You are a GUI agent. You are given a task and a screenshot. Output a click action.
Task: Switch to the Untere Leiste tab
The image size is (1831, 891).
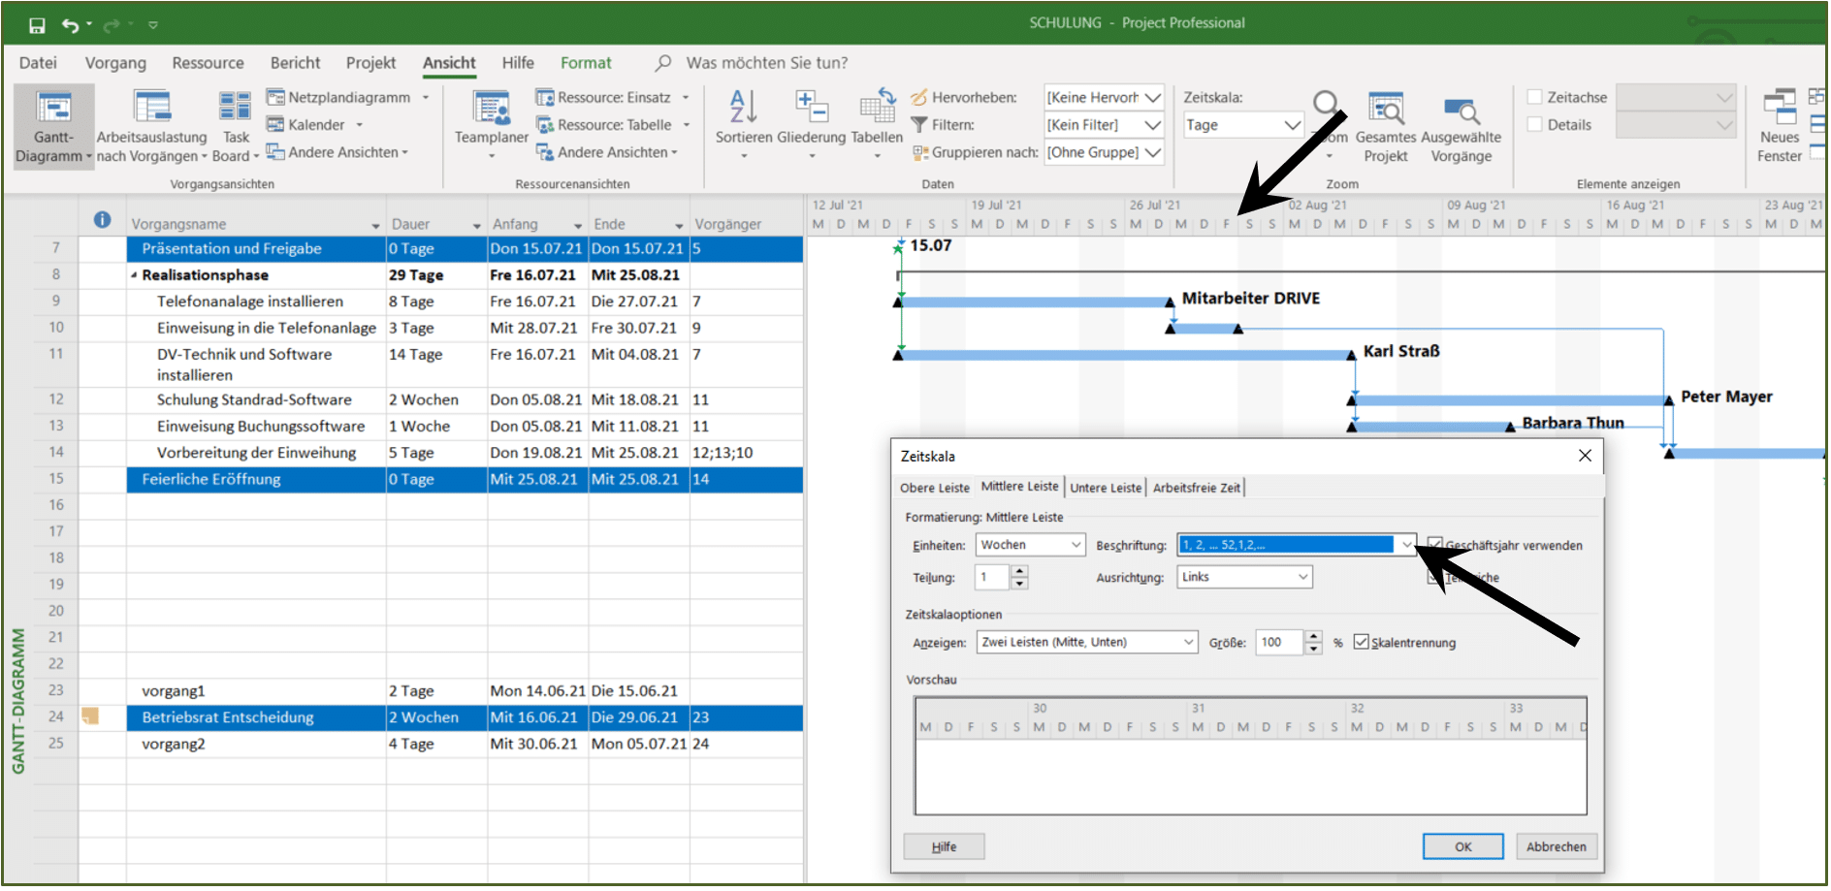pyautogui.click(x=1106, y=488)
